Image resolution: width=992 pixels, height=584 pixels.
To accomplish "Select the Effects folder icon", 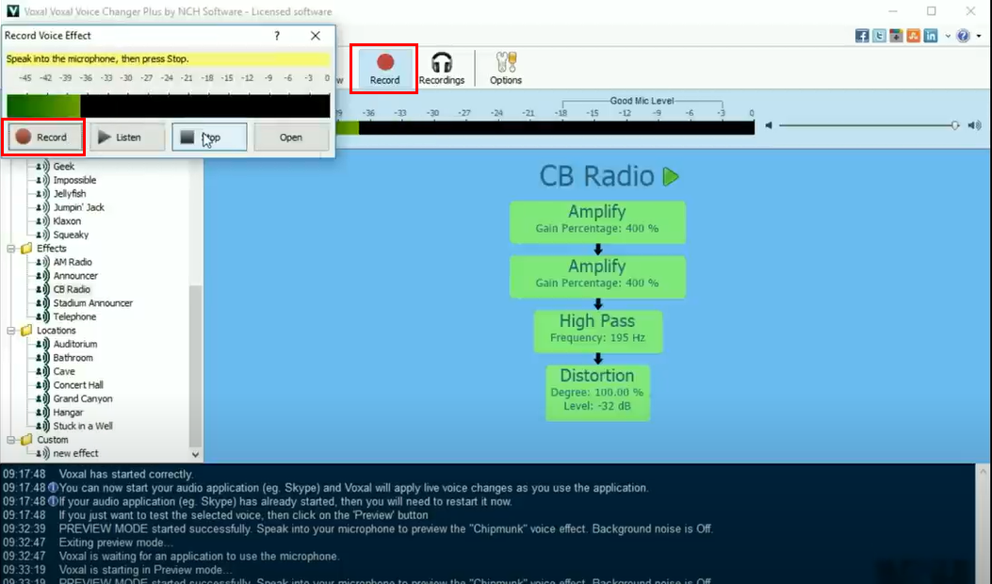I will point(26,248).
